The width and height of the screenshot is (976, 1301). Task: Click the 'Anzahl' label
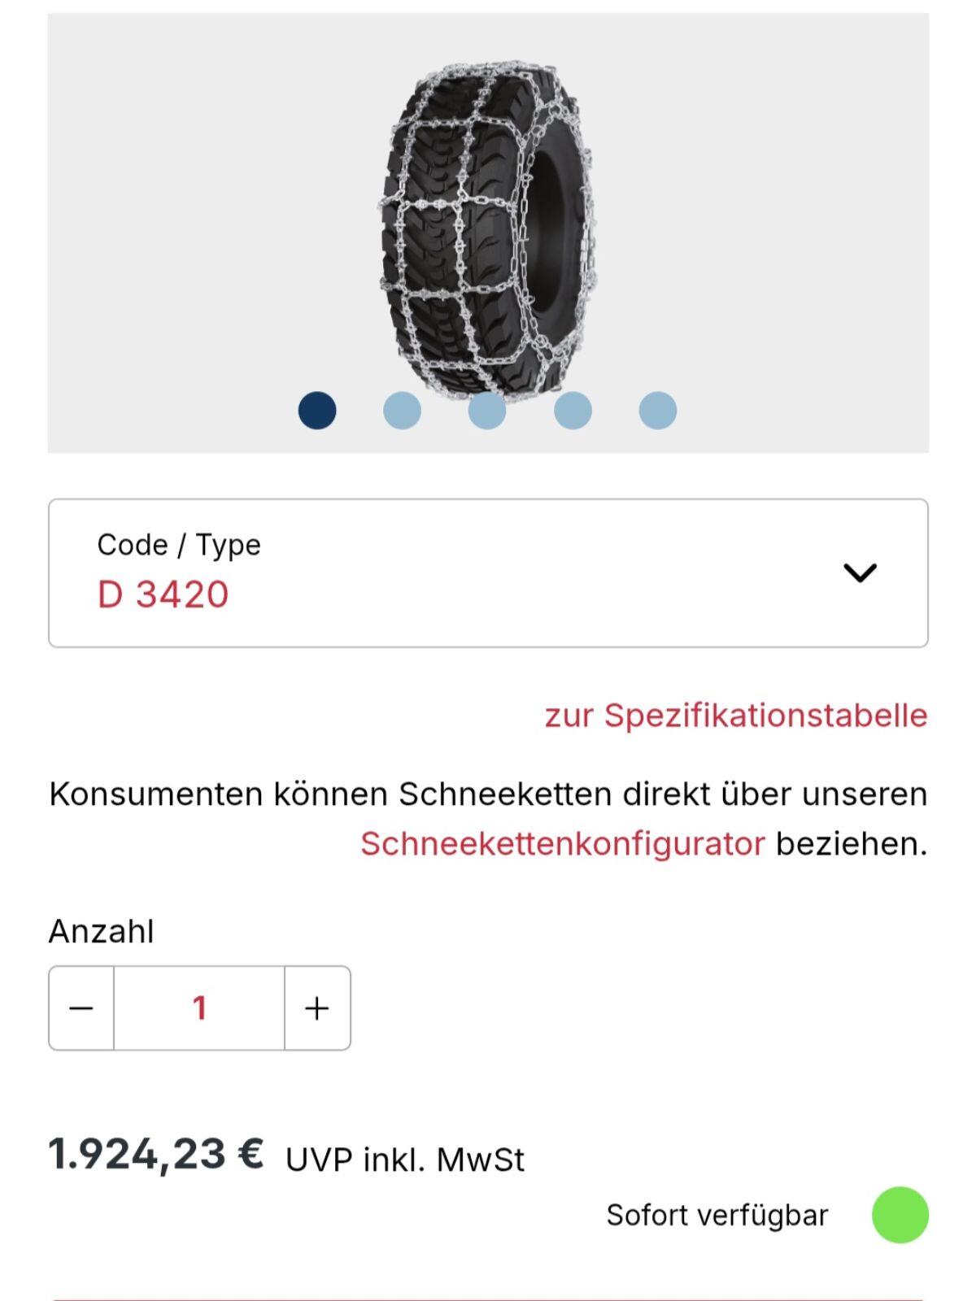pos(102,932)
